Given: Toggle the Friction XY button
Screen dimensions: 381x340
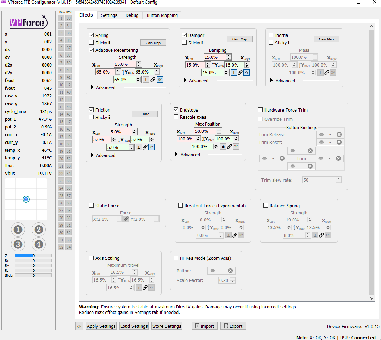Looking at the screenshot, I should coord(151,147).
